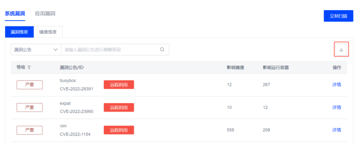Click the search magnifier icon
This screenshot has width=356, height=146.
click(162, 50)
